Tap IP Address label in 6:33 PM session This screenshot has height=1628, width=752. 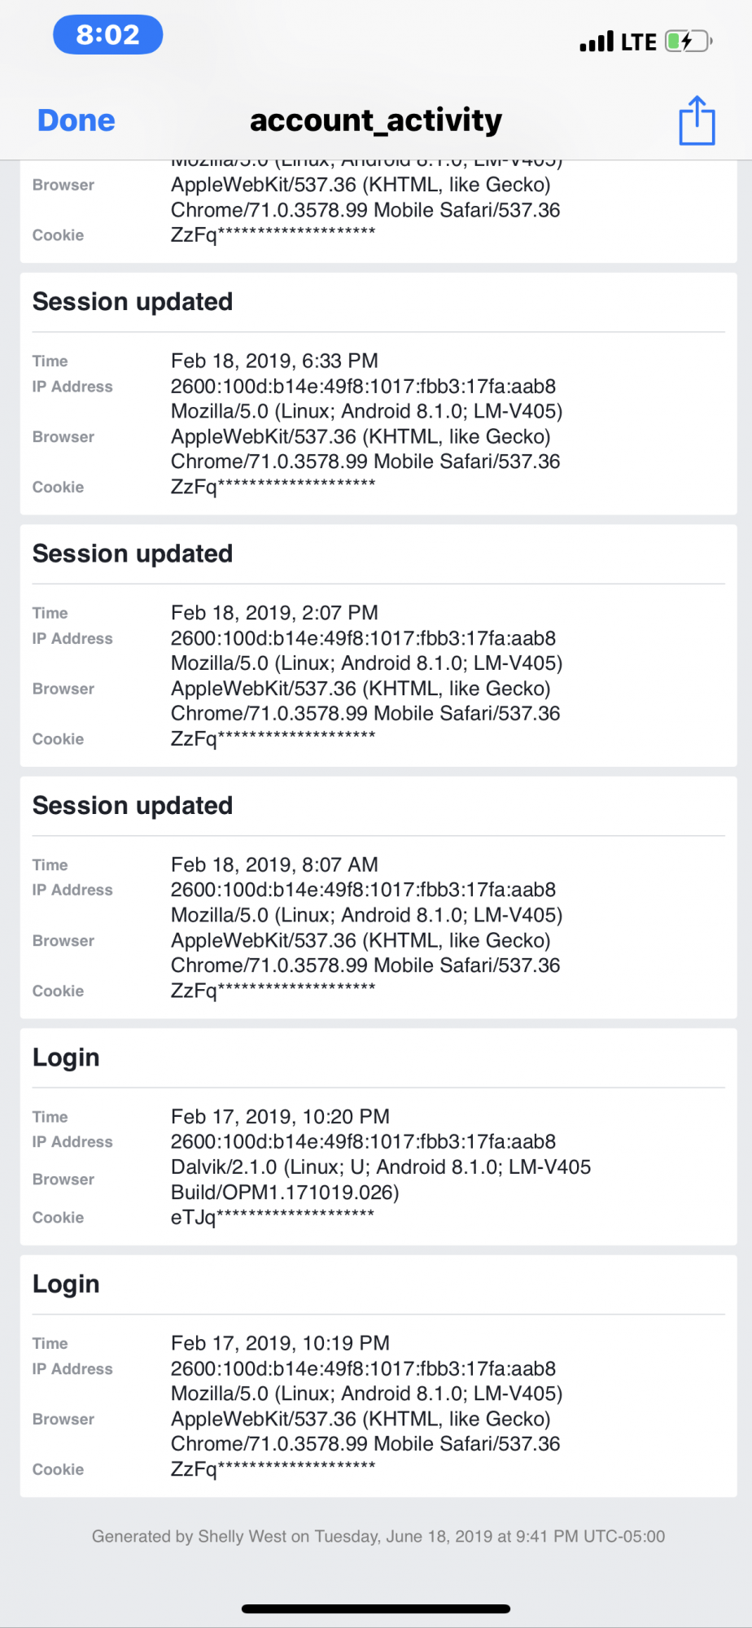[72, 387]
